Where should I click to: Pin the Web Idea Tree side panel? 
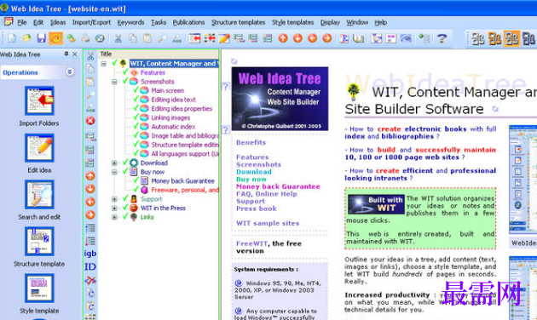[66, 54]
